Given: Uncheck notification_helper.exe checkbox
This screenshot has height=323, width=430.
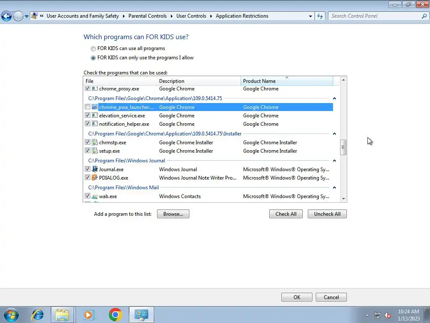Looking at the screenshot, I should (87, 124).
